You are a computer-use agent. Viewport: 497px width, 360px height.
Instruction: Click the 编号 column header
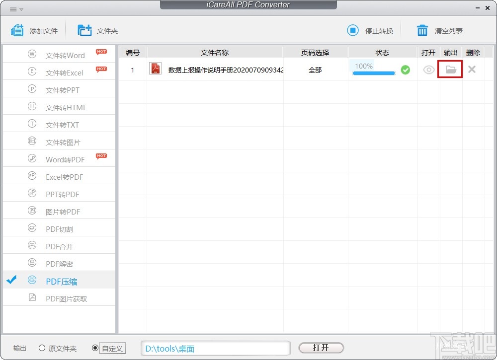[x=133, y=53]
